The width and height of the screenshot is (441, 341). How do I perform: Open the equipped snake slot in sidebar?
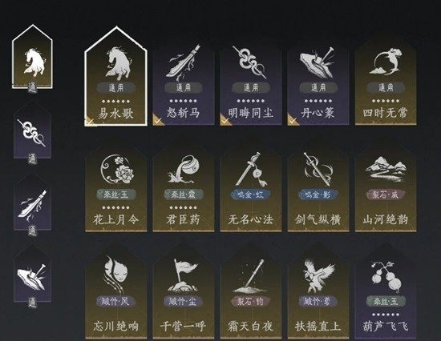(x=32, y=134)
